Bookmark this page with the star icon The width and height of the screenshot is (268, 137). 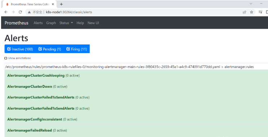(251, 12)
